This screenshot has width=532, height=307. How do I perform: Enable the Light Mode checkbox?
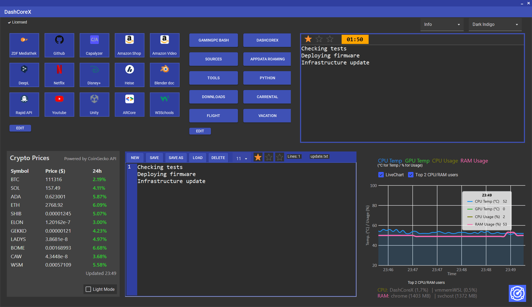pos(88,289)
